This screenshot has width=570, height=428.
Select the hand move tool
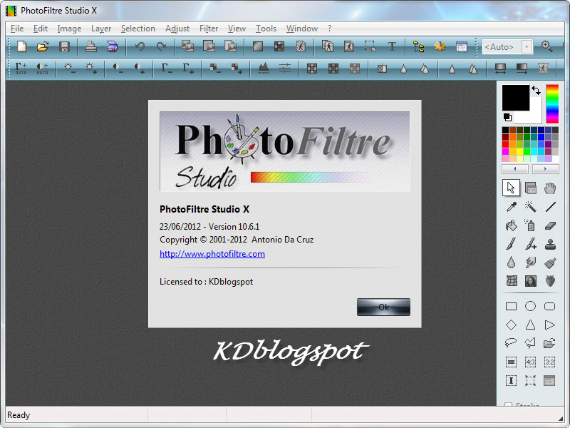550,188
